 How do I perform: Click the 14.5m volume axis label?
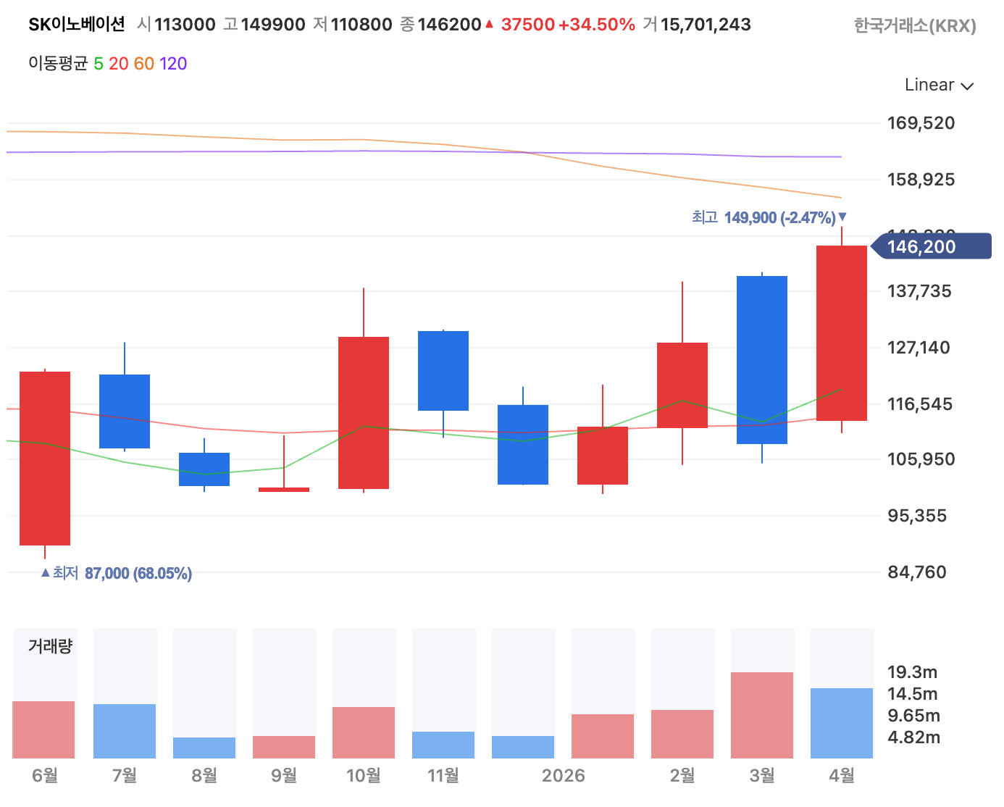click(913, 694)
